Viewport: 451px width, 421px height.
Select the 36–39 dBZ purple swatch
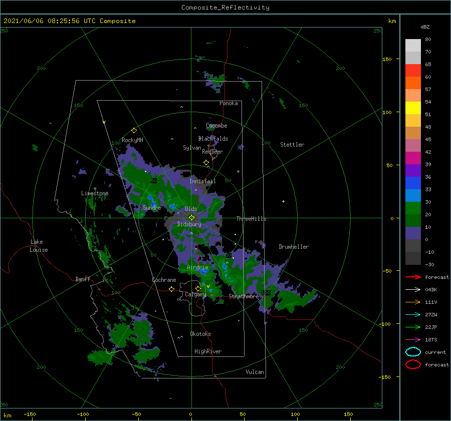(413, 170)
